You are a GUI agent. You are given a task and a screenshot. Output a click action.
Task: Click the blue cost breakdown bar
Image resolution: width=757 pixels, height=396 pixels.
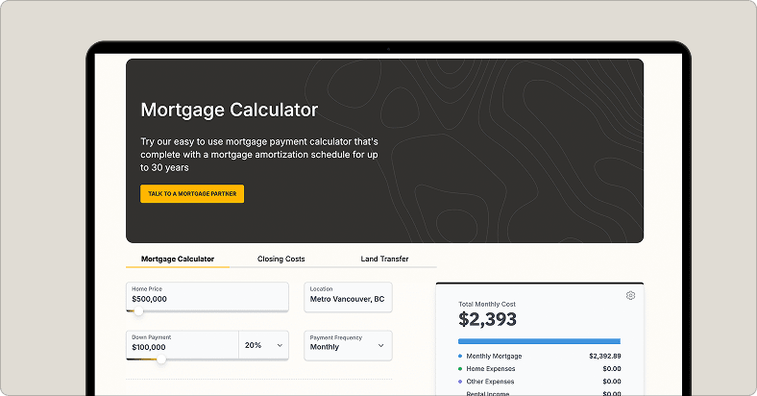539,341
